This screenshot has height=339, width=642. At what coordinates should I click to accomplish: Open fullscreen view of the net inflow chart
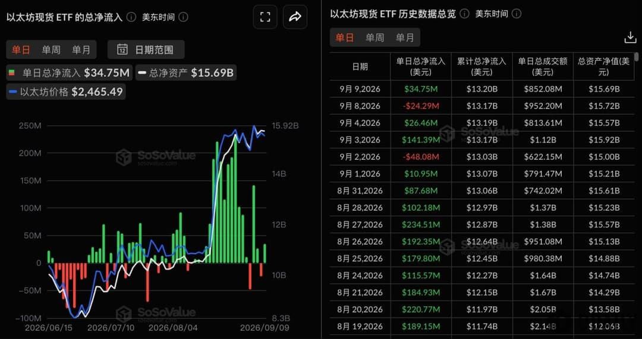tap(265, 17)
